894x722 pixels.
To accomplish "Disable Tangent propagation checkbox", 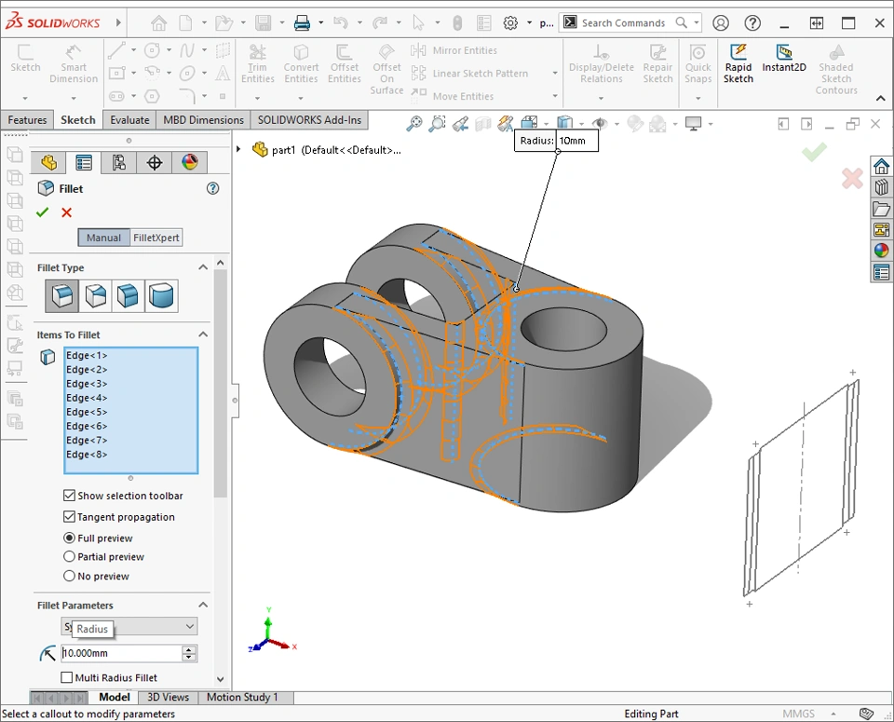I will point(69,517).
